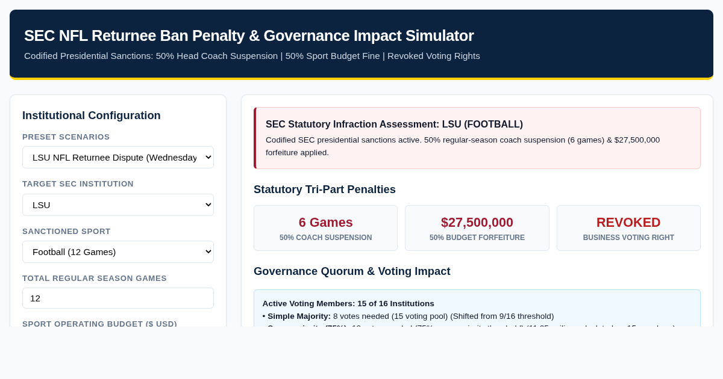Click the Statutory Tri-Part Penalties heading
The image size is (723, 379).
[325, 189]
